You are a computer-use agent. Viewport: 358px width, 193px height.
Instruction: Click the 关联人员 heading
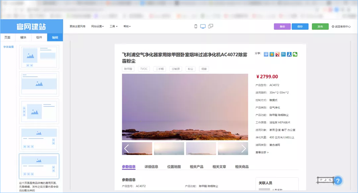(x=265, y=183)
